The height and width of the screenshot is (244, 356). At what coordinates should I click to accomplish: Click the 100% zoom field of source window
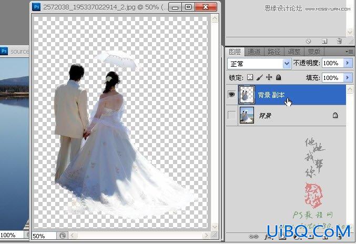[12, 235]
